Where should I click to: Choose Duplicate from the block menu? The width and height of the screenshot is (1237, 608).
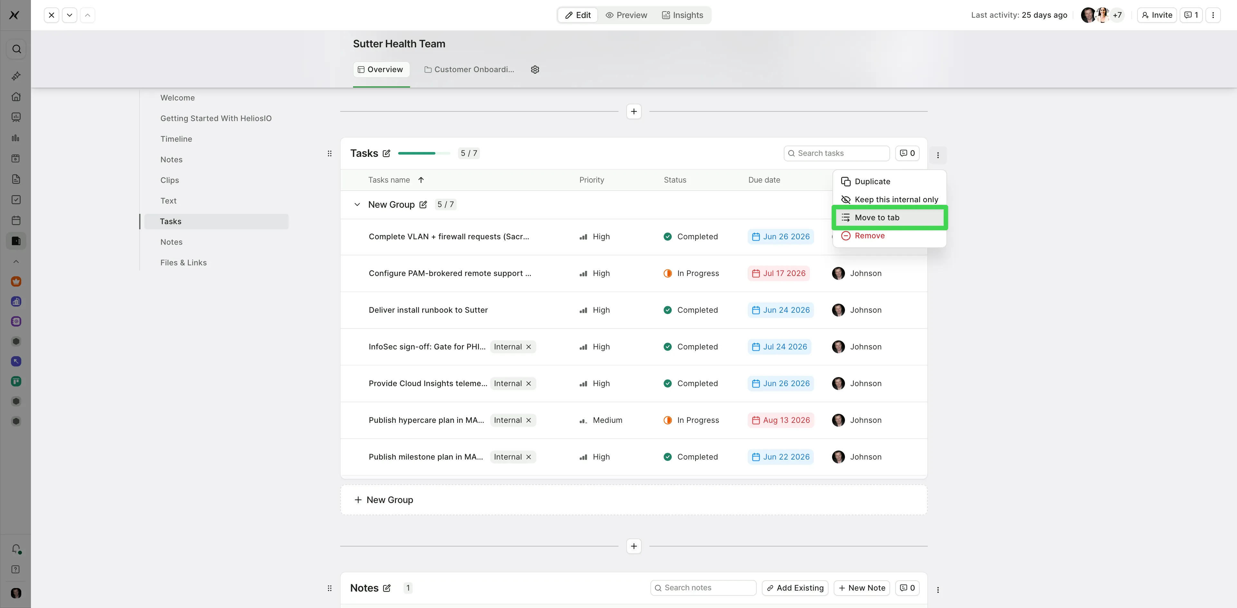click(889, 181)
